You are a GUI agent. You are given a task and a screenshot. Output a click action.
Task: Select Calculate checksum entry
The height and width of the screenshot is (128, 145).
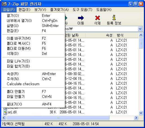tap(33, 84)
